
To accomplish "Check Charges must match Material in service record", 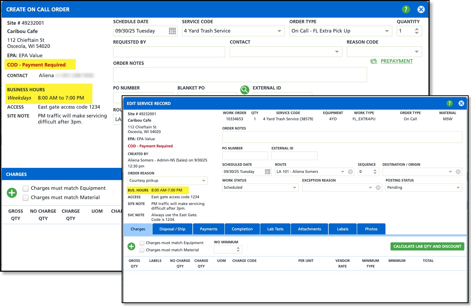I will (142, 250).
